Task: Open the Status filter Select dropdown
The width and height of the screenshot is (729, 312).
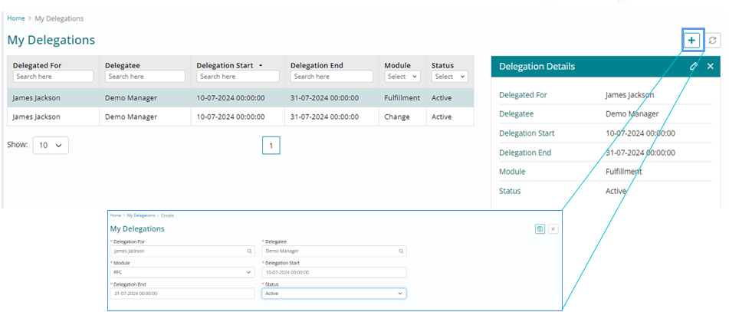Action: pyautogui.click(x=449, y=77)
